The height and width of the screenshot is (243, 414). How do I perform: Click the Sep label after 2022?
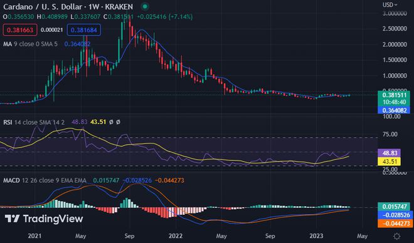[x=270, y=236]
